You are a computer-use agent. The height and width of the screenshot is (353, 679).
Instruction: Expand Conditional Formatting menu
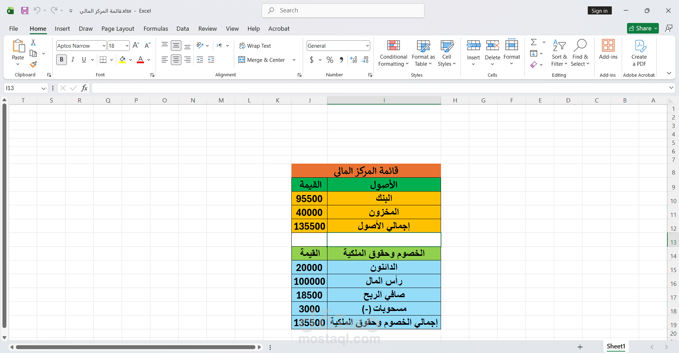[393, 53]
